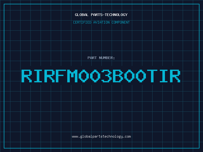
Task: Select the digit 3 in the part number
Action: pos(107,76)
